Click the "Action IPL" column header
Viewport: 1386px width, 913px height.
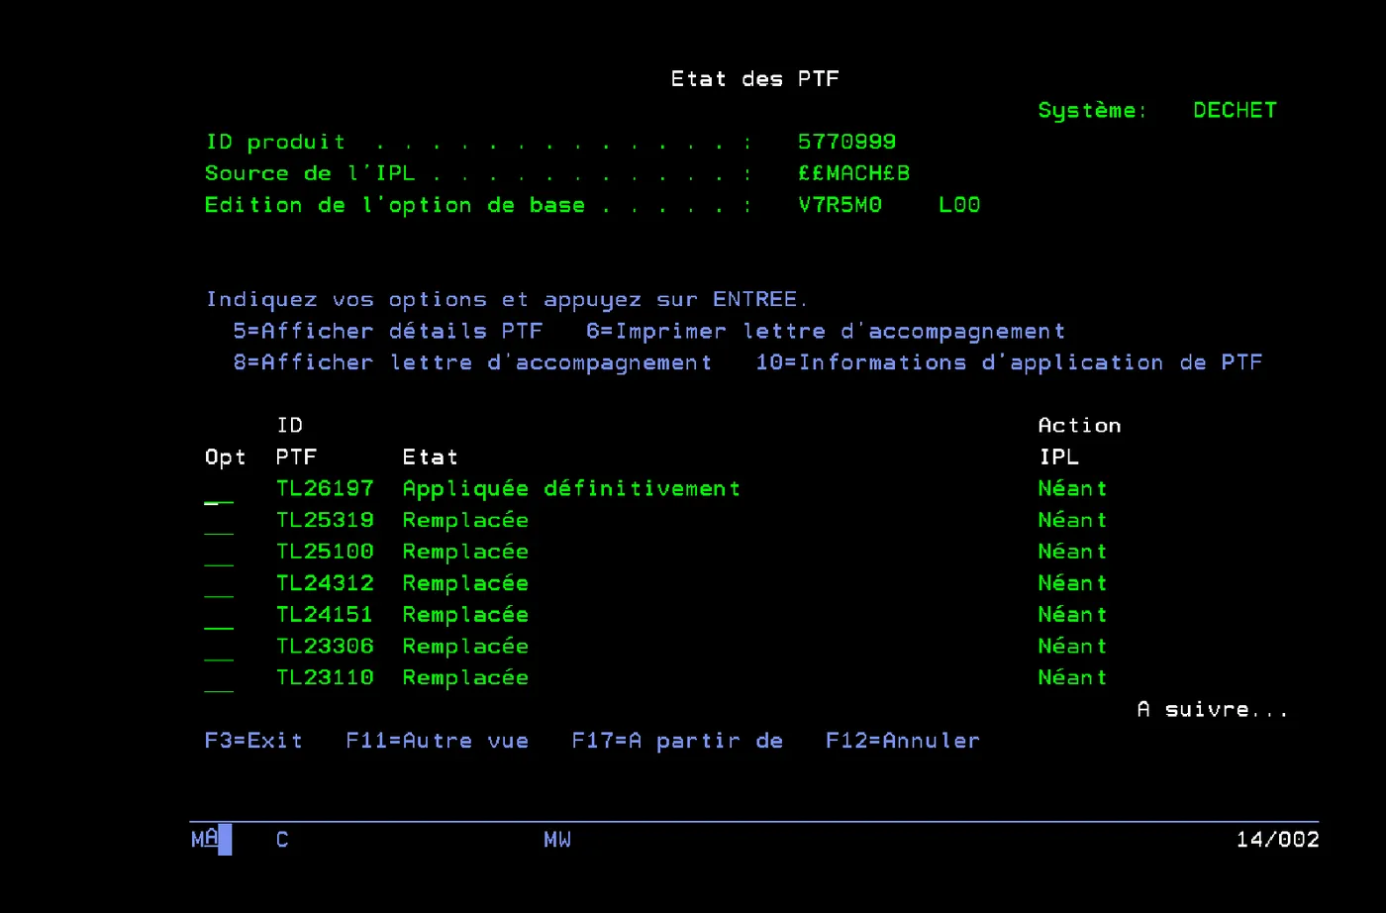(x=1080, y=441)
